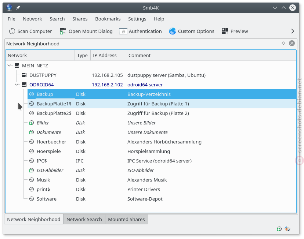The image size is (304, 239).
Task: Click the DUSTPUPPY host icon
Action: (x=24, y=75)
